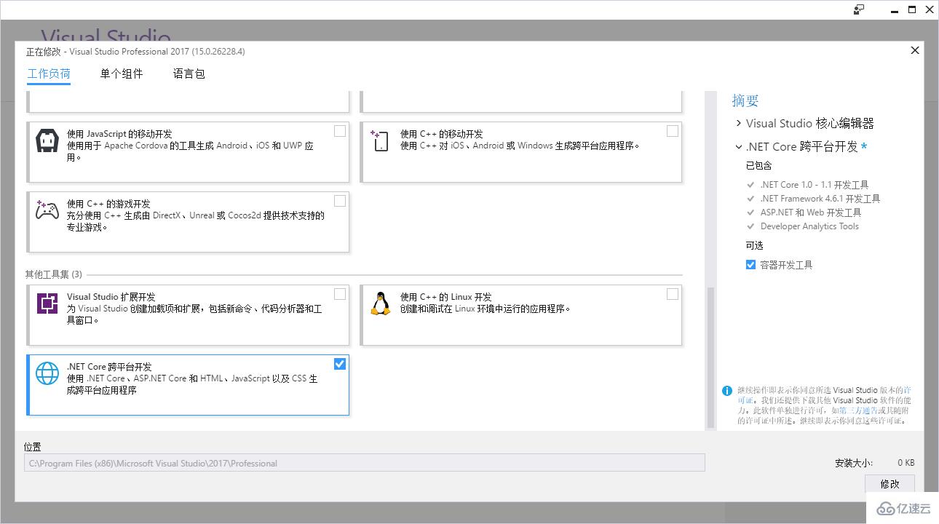Click the feedback icon in title bar
939x524 pixels.
point(860,9)
